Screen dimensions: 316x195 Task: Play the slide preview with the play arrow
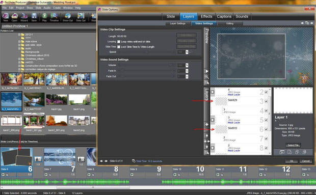coord(207,71)
